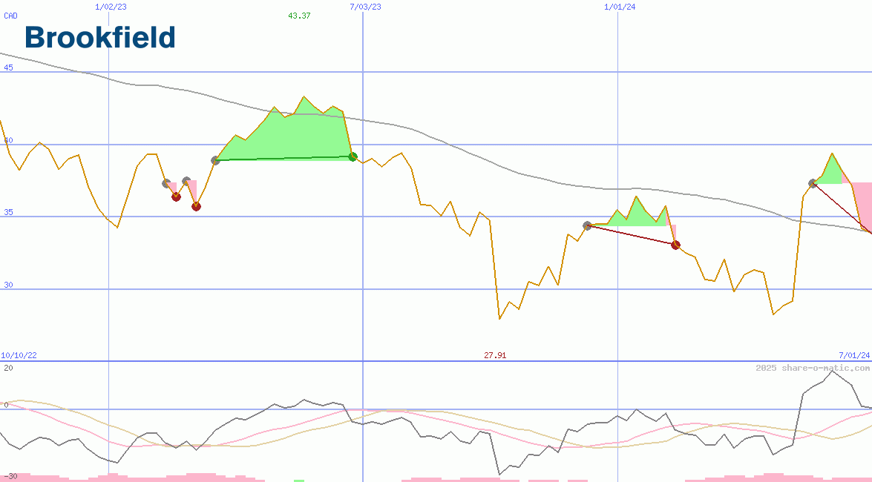The image size is (872, 482).
Task: Click the 1/01/24 date label
Action: click(x=620, y=7)
